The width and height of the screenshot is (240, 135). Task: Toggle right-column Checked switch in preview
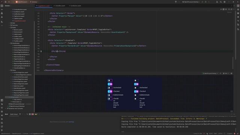(x=136, y=91)
